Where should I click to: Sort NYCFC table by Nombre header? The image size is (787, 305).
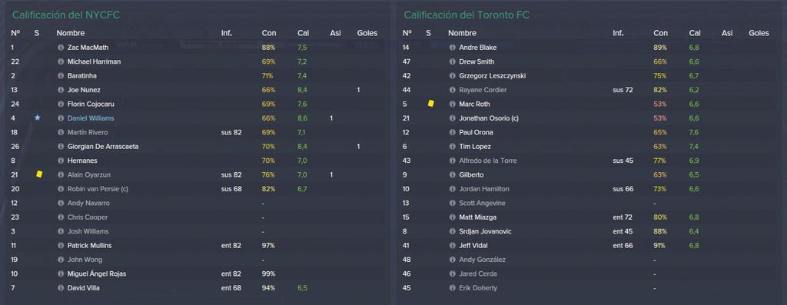(71, 33)
